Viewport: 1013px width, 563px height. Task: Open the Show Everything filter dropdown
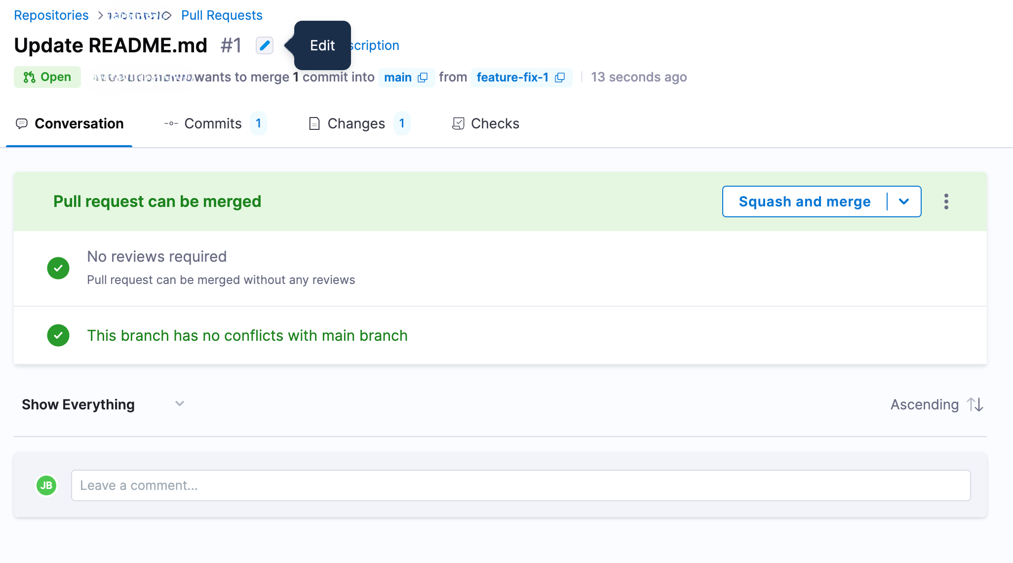pyautogui.click(x=103, y=404)
